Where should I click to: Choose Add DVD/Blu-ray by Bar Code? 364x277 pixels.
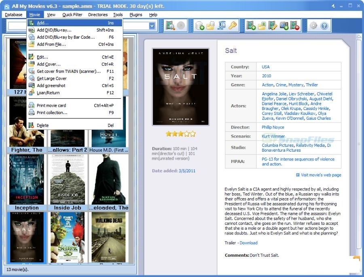pyautogui.click(x=66, y=37)
